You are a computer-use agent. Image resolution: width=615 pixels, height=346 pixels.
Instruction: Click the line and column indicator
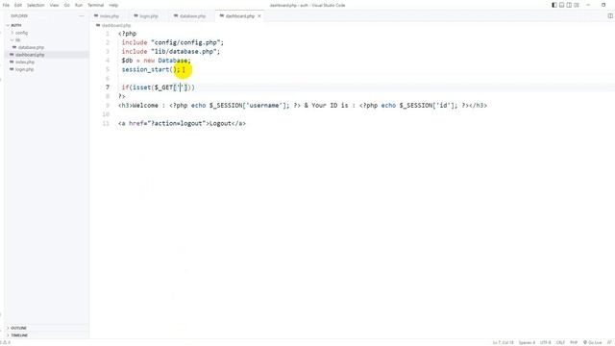(x=503, y=343)
